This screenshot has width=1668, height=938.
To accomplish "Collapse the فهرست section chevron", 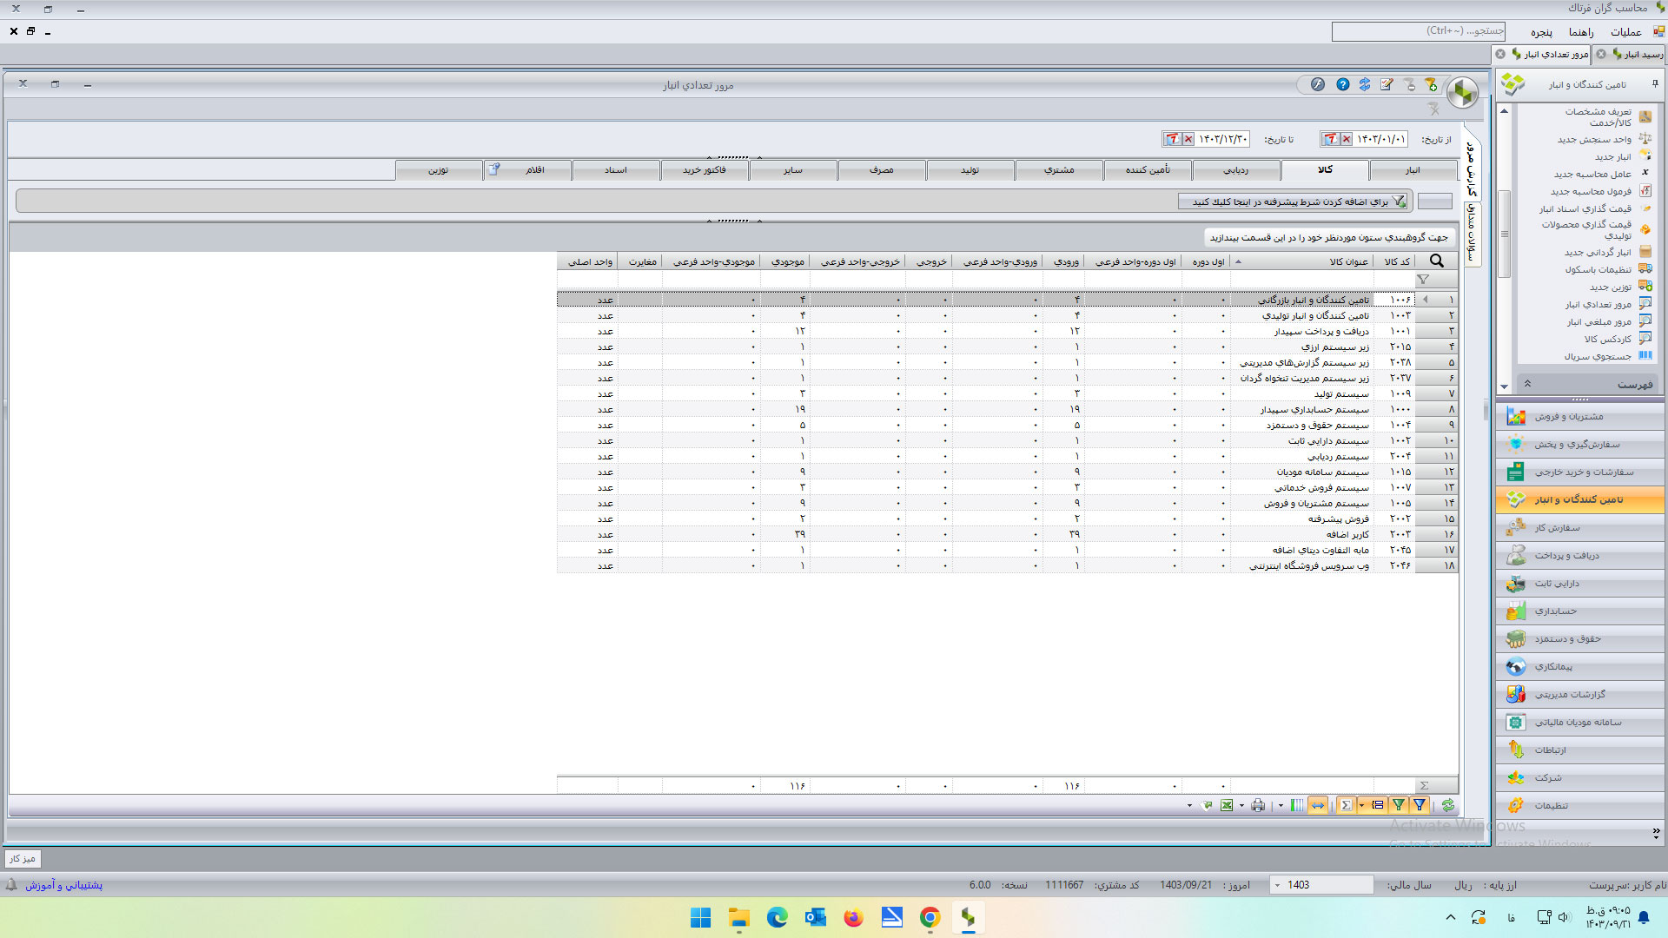I will (1527, 384).
